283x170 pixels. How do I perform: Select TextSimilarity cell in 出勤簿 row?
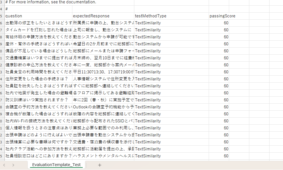pyautogui.click(x=171, y=23)
